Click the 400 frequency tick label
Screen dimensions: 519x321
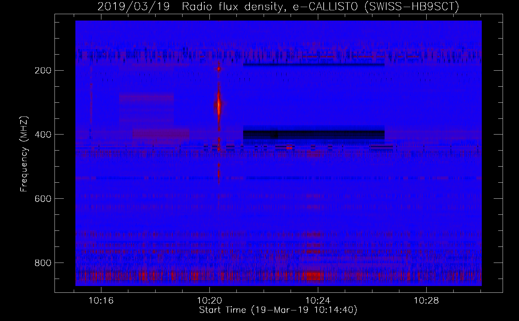[43, 134]
